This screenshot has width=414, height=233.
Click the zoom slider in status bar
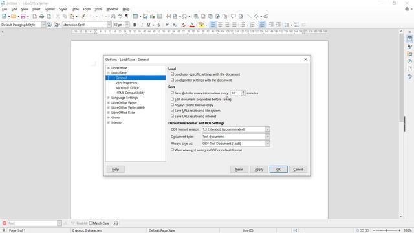(x=387, y=230)
